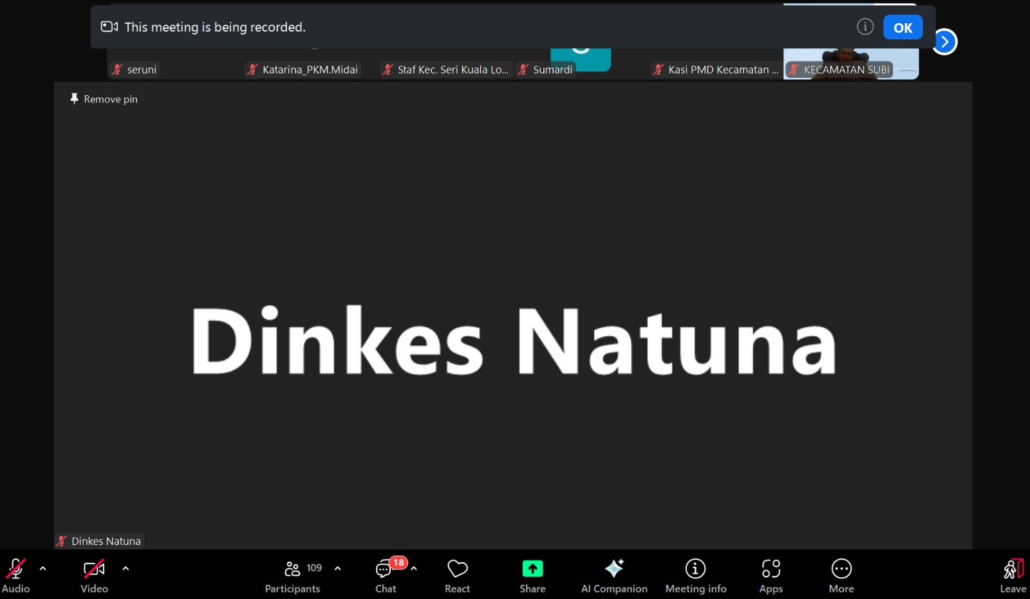This screenshot has height=599, width=1030.
Task: Click the green Share screen icon
Action: point(532,569)
